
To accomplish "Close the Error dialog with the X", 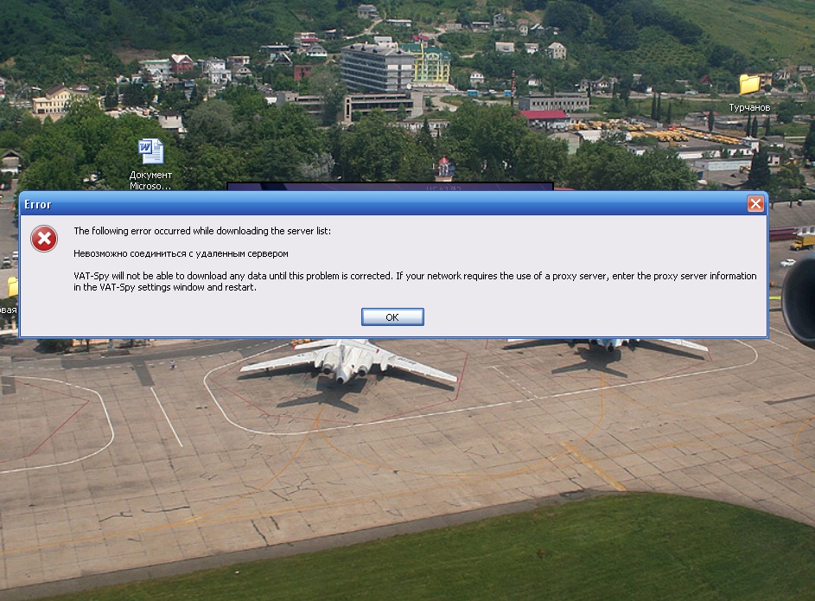I will [755, 204].
